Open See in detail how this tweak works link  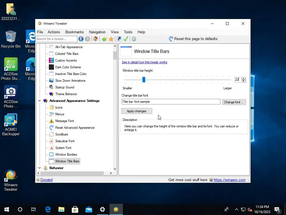click(144, 62)
